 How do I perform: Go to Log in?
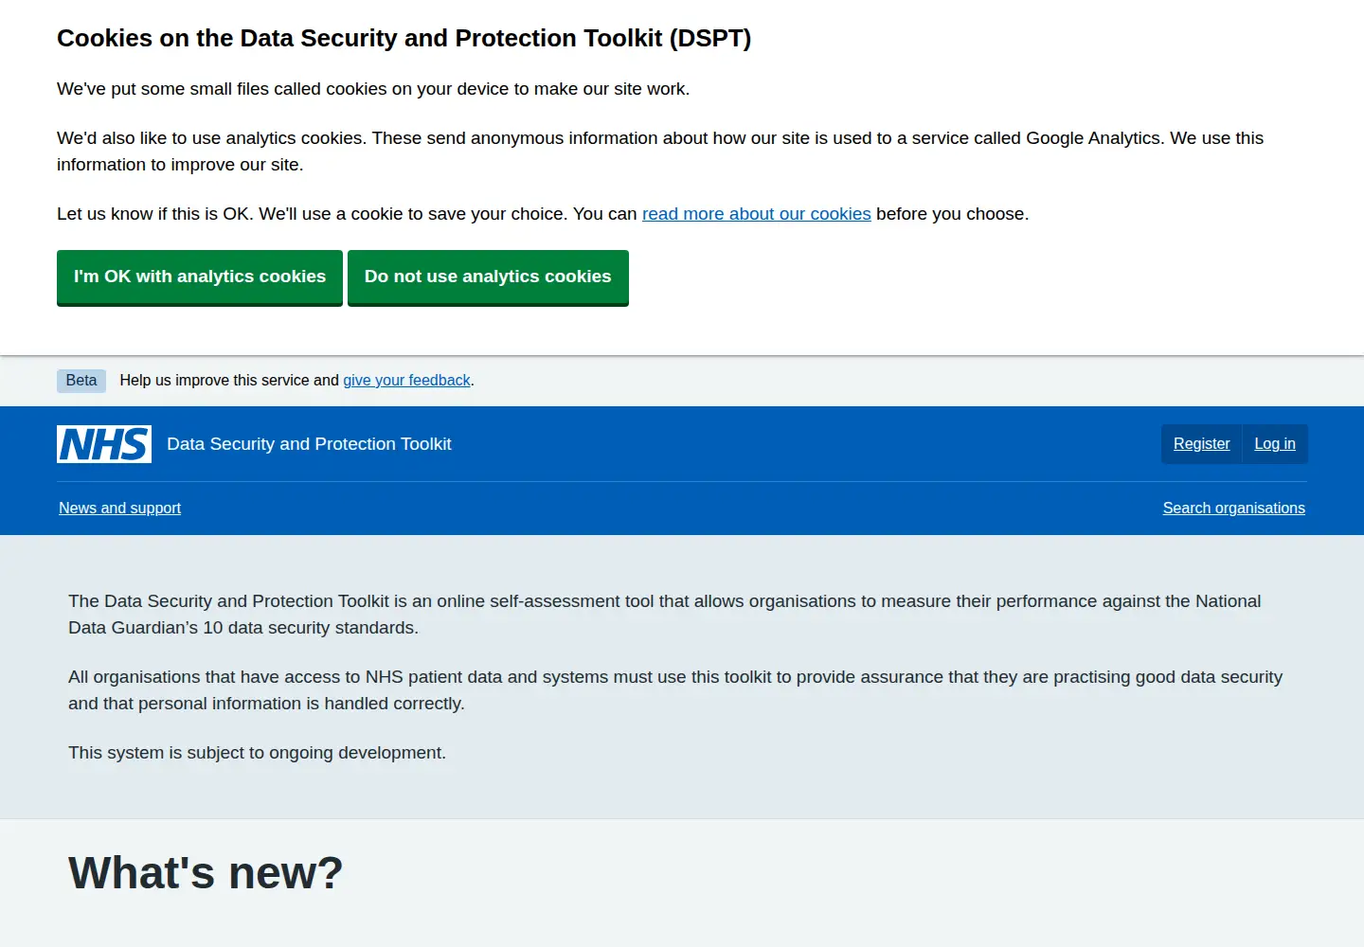tap(1275, 444)
